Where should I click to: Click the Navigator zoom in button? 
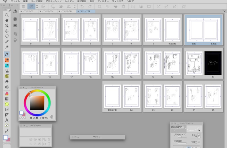click(x=35, y=139)
